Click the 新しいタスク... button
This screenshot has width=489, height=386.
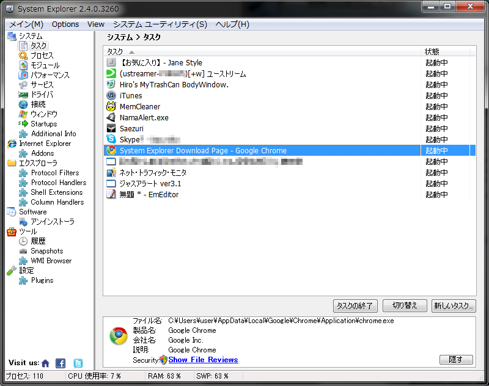tap(454, 305)
